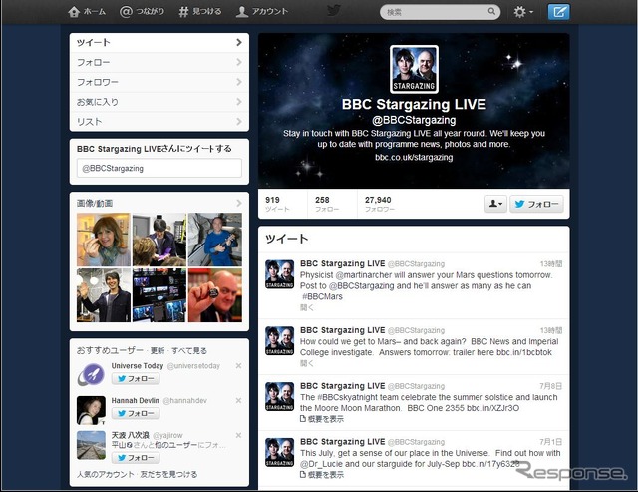Click すべて見る to view all suggestions
Viewport: 638px width, 492px height.
coord(189,350)
